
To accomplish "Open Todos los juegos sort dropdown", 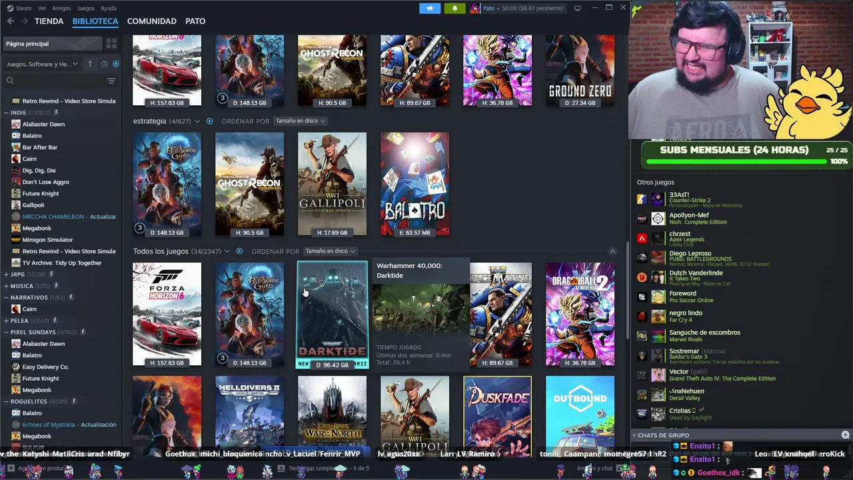I will pos(330,251).
